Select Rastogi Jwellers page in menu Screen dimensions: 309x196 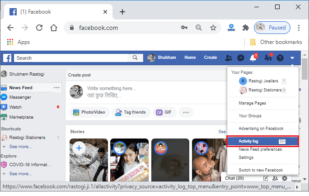pyautogui.click(x=262, y=81)
